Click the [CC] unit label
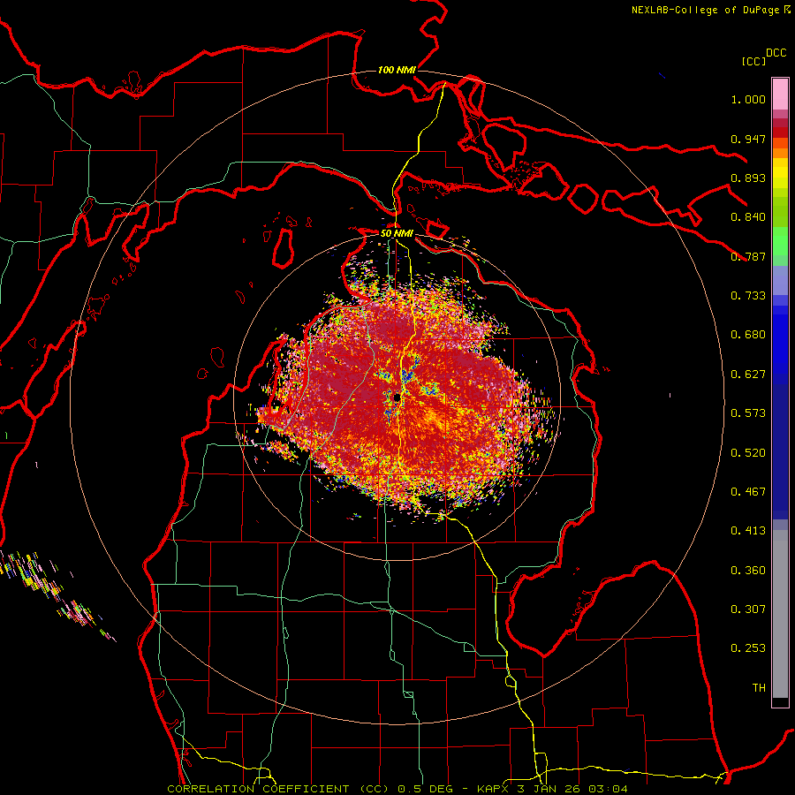This screenshot has width=795, height=795. tap(753, 61)
